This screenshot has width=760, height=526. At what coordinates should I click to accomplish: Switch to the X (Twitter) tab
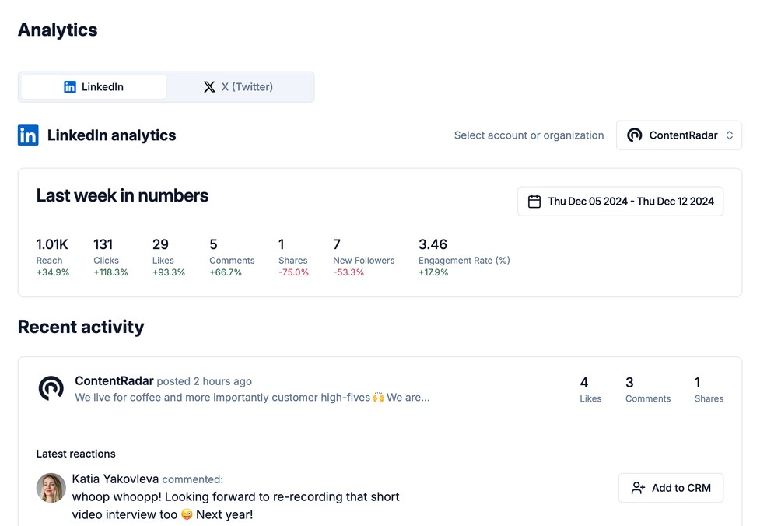tap(240, 87)
